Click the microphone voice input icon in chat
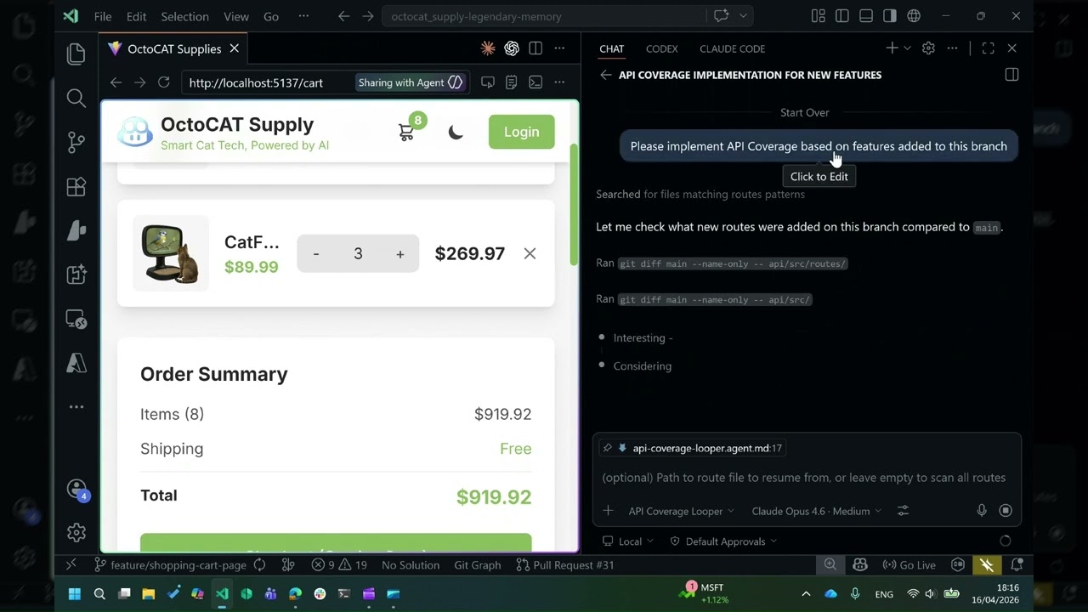The height and width of the screenshot is (612, 1088). click(x=982, y=511)
